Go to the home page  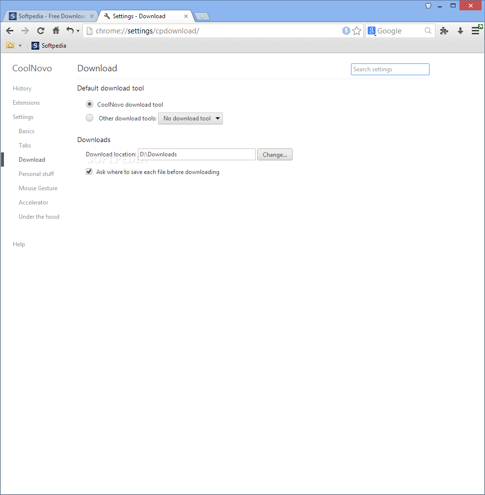click(56, 30)
